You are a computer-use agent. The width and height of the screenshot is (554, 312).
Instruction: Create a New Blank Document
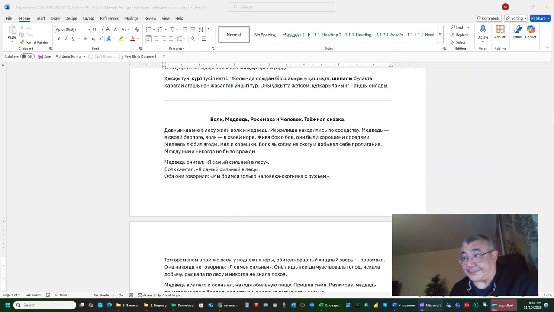click(x=138, y=57)
